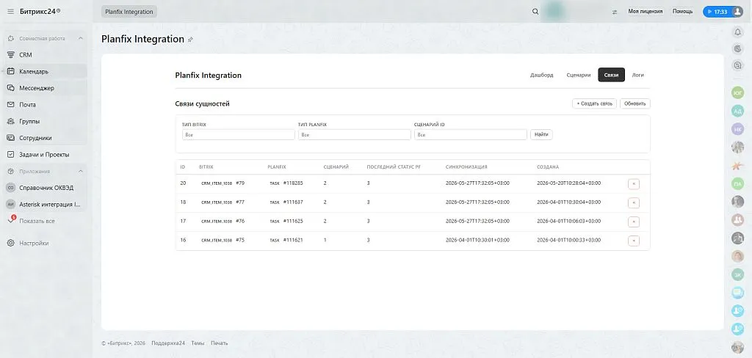
Task: Click the CRM sidebar icon
Action: click(x=10, y=54)
